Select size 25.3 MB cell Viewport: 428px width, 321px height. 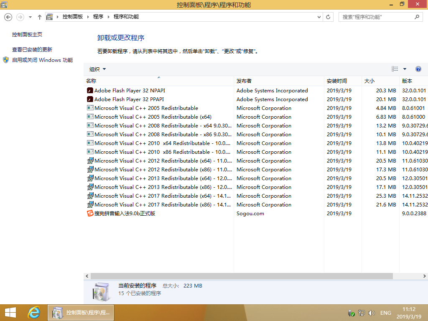(386, 196)
